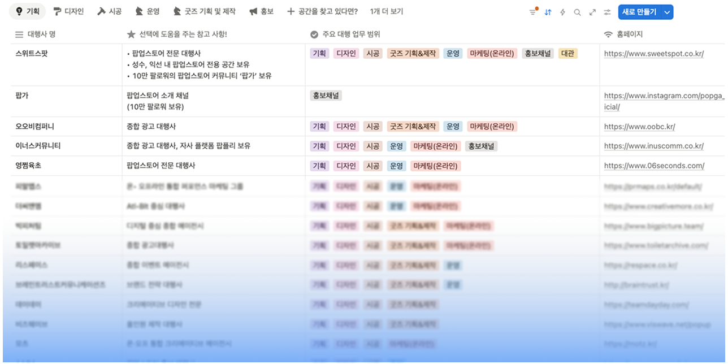
Task: Click the 마케팅(온라인) tag in the 영쩜육초 row
Action: pos(436,166)
